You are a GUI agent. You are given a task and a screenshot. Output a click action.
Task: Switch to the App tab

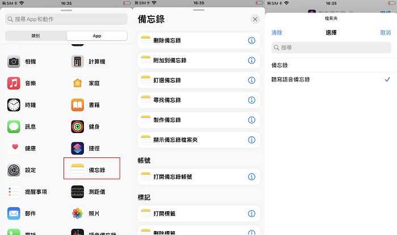[x=97, y=36]
